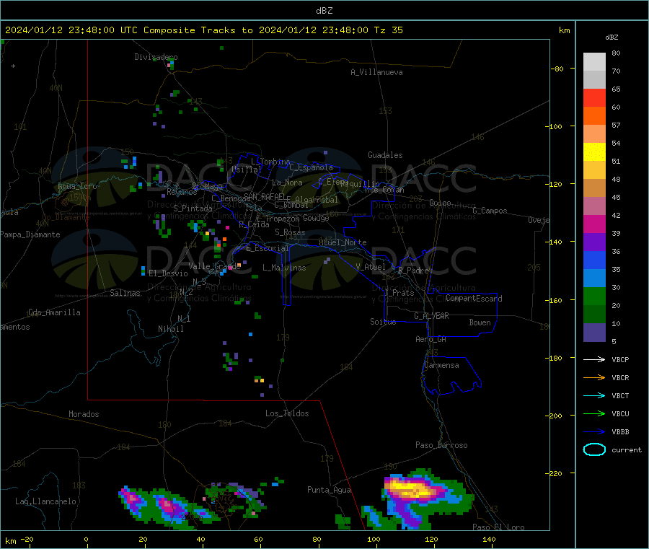Click the Atuel_Norte location label
Viewport: 649px width, 549px height.
click(343, 242)
